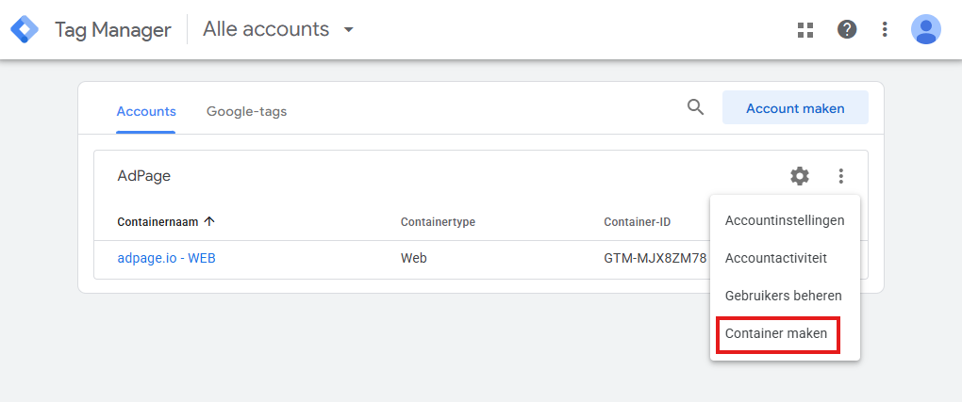Click the Tag Manager logo icon

click(25, 29)
